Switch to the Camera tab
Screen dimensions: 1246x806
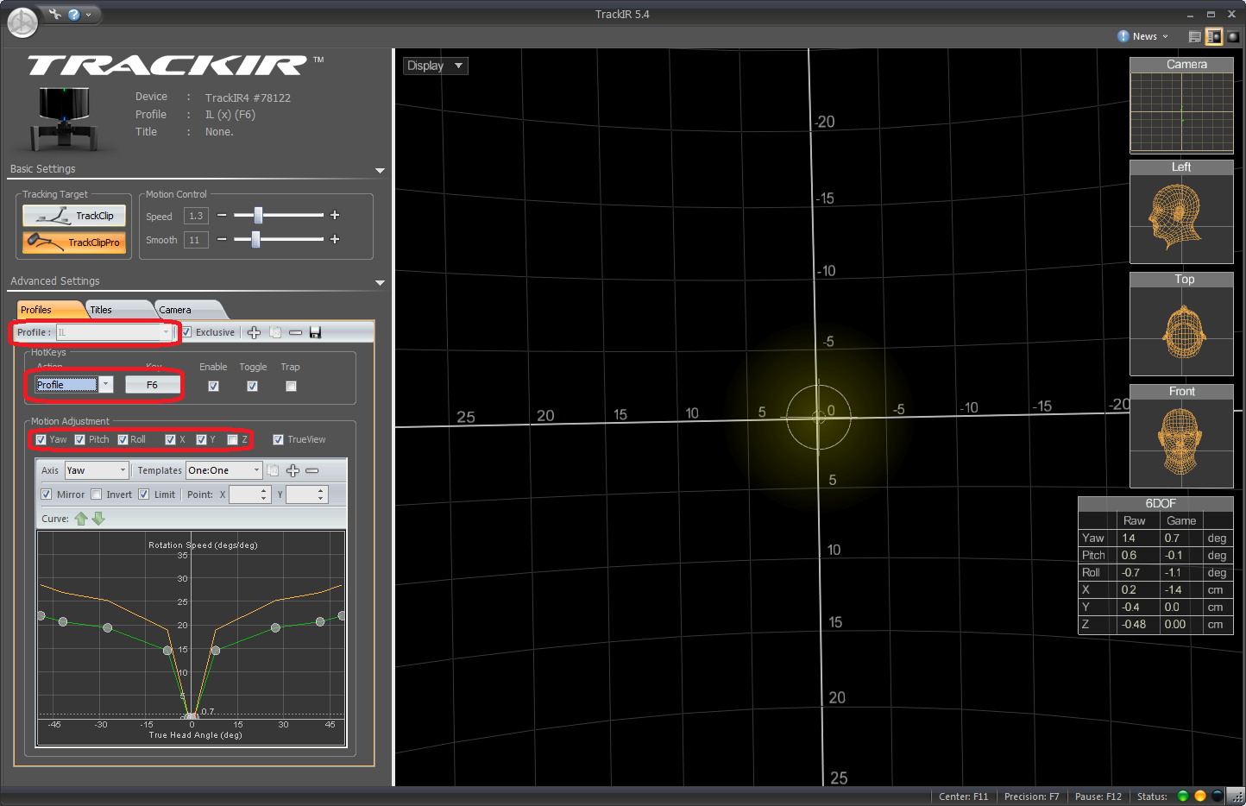click(188, 310)
